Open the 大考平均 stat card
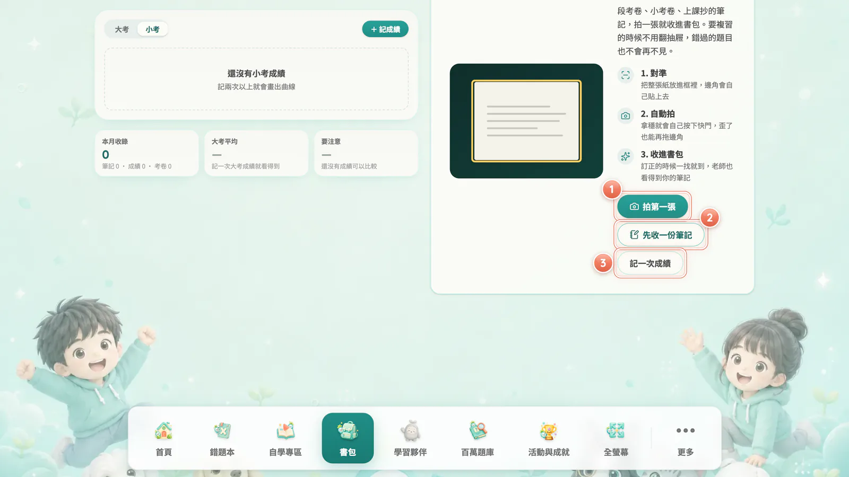The height and width of the screenshot is (477, 849). pyautogui.click(x=256, y=153)
